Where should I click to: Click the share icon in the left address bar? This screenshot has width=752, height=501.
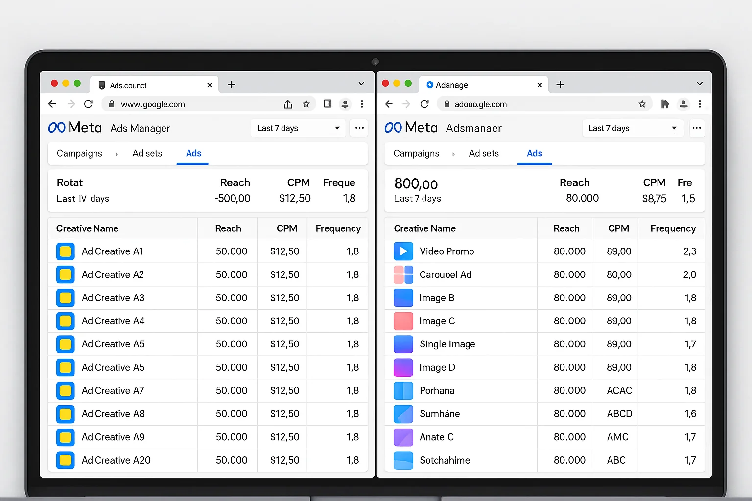click(x=288, y=104)
